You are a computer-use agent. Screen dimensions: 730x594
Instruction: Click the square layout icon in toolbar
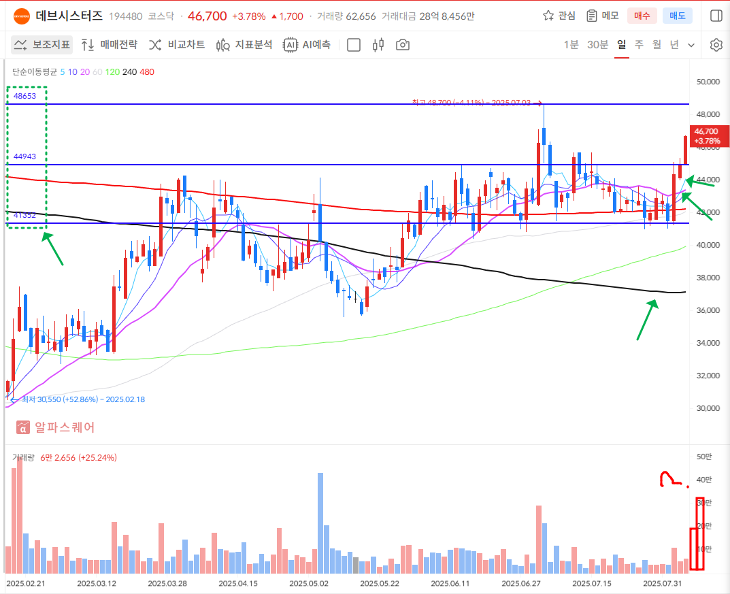pyautogui.click(x=354, y=45)
